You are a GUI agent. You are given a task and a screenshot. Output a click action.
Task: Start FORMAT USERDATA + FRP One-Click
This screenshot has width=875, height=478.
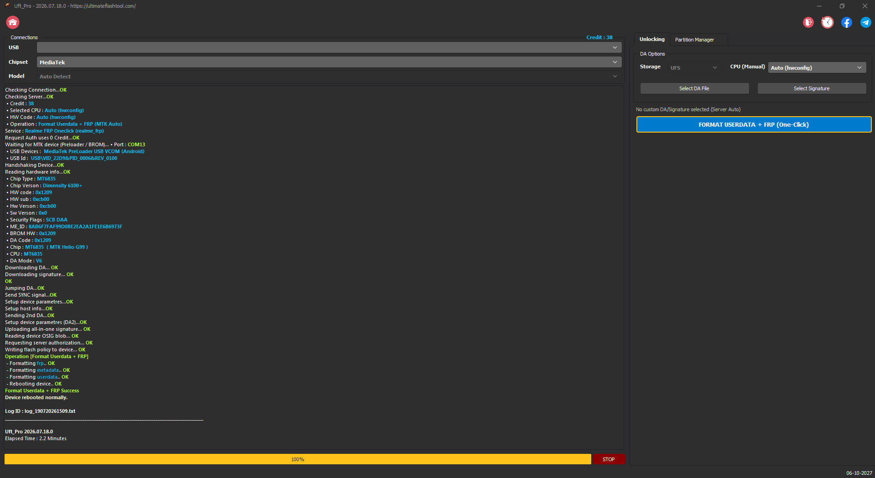coord(754,124)
